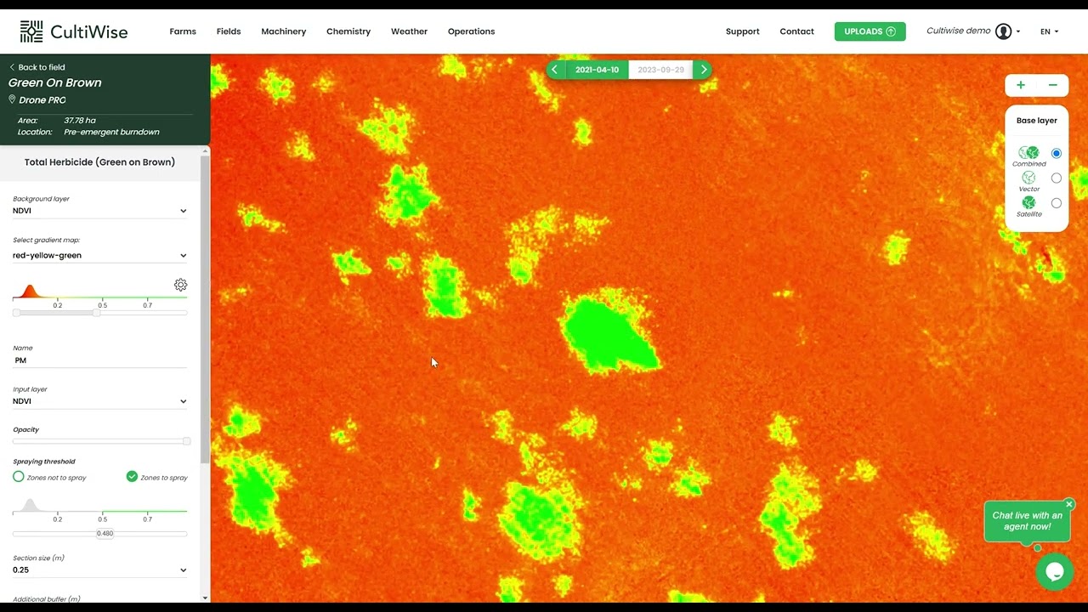Open the live chat bubble icon

click(1054, 571)
